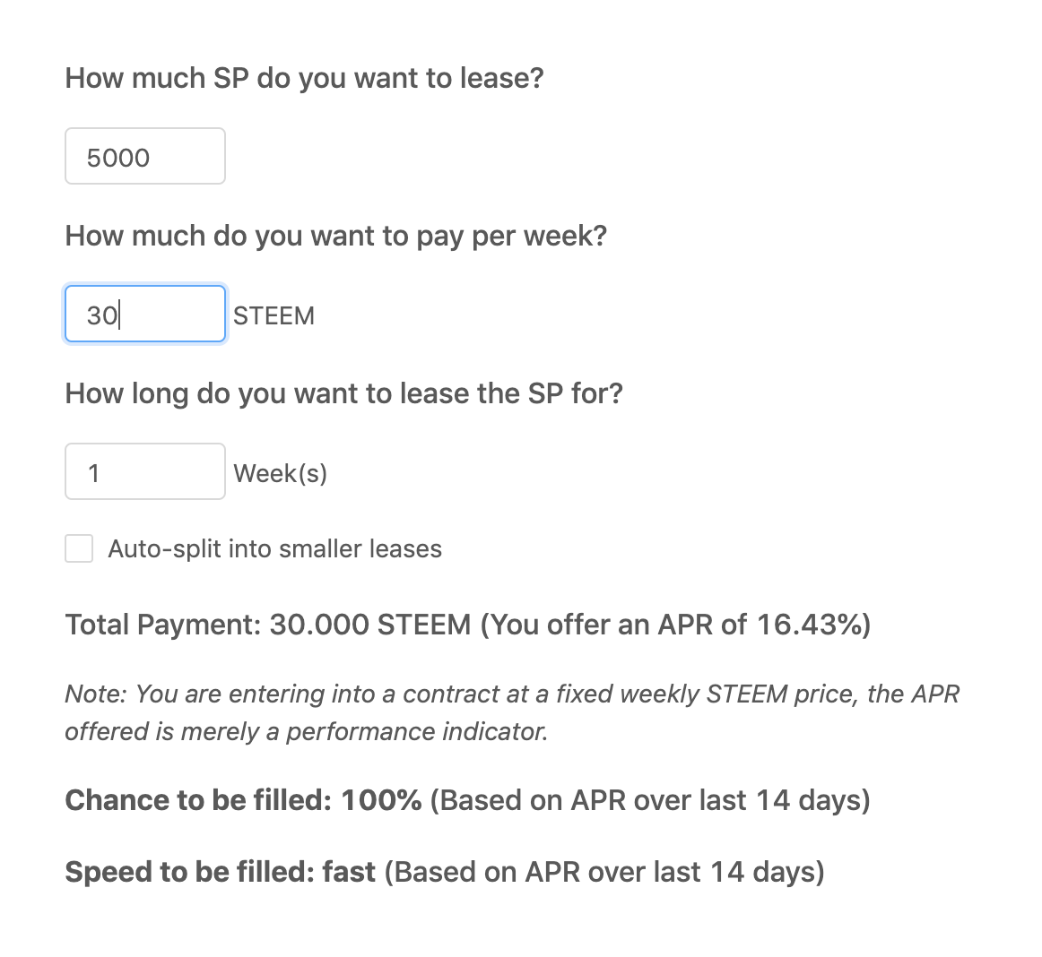The height and width of the screenshot is (957, 1042).
Task: Click the "Chance to be filled" label
Action: [x=198, y=799]
